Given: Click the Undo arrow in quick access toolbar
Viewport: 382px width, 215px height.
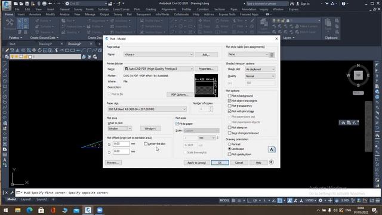Looking at the screenshot, I should [50, 4].
